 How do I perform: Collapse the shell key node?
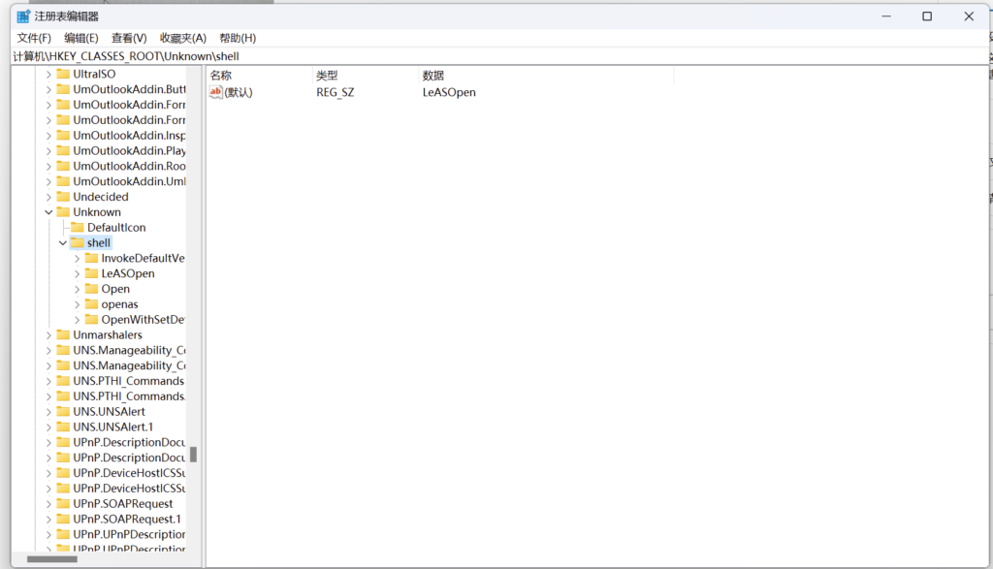click(63, 243)
